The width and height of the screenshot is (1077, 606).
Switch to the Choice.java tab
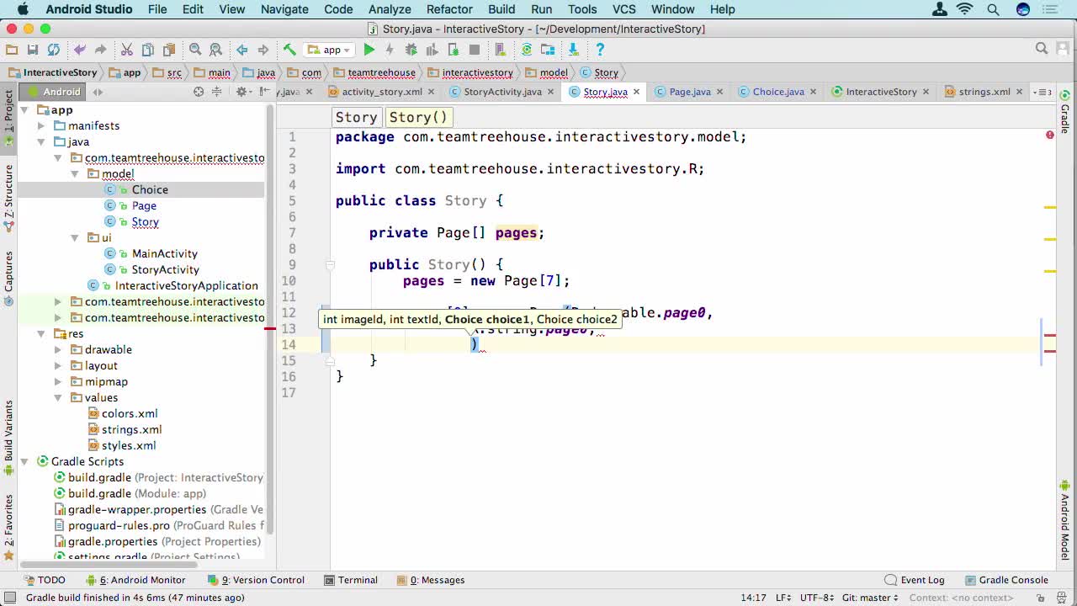(x=778, y=92)
